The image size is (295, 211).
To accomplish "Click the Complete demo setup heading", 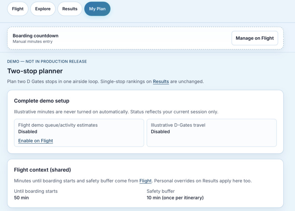I will tap(42, 101).
